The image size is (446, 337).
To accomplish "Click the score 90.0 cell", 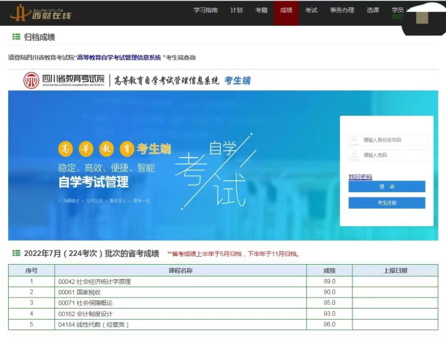I will (x=330, y=292).
